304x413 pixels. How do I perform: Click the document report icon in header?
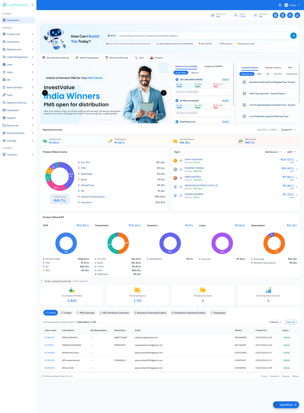pyautogui.click(x=275, y=15)
